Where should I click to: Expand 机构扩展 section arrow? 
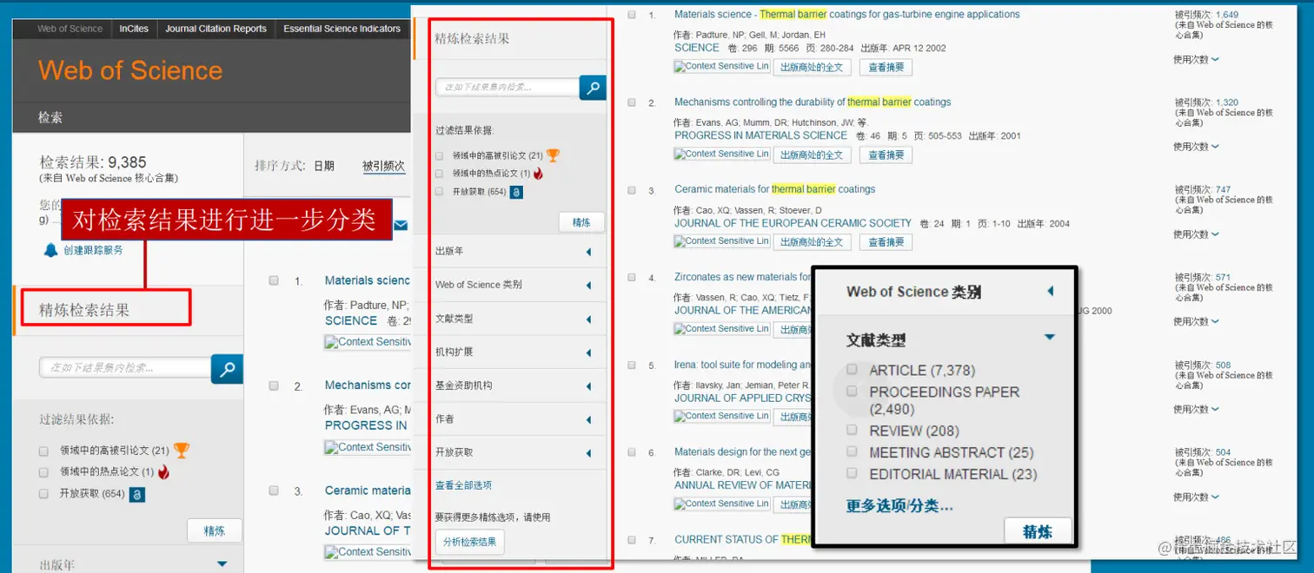click(588, 352)
